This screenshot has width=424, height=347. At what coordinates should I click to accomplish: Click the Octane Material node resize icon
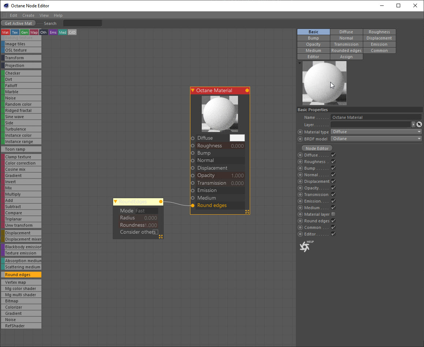pyautogui.click(x=247, y=212)
